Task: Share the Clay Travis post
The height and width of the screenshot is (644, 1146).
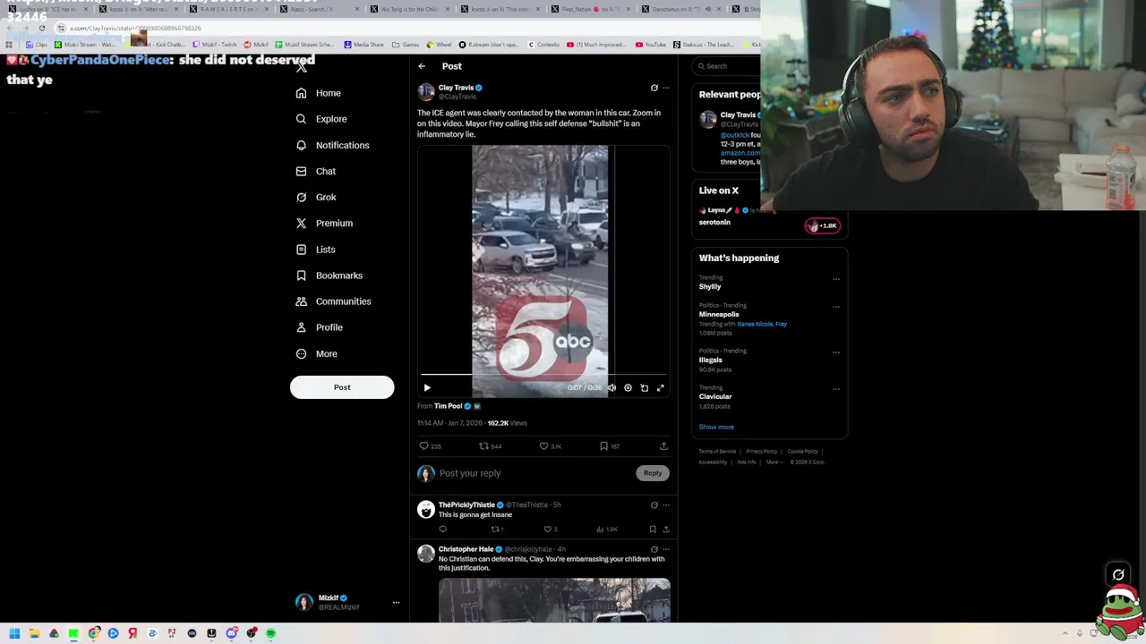Action: [x=663, y=446]
